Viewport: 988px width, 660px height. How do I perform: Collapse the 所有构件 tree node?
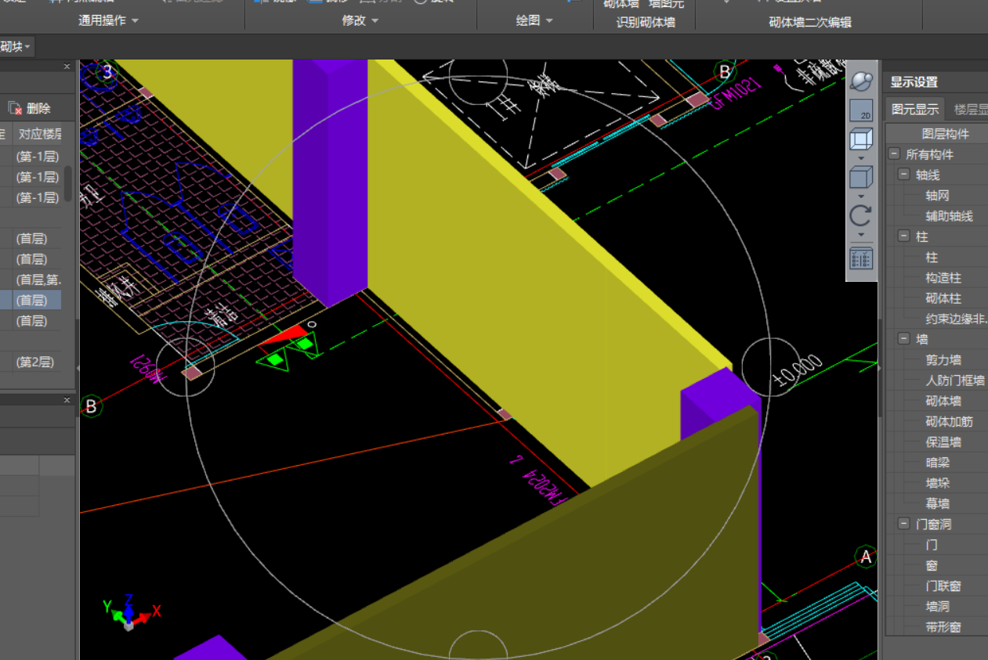(x=894, y=154)
